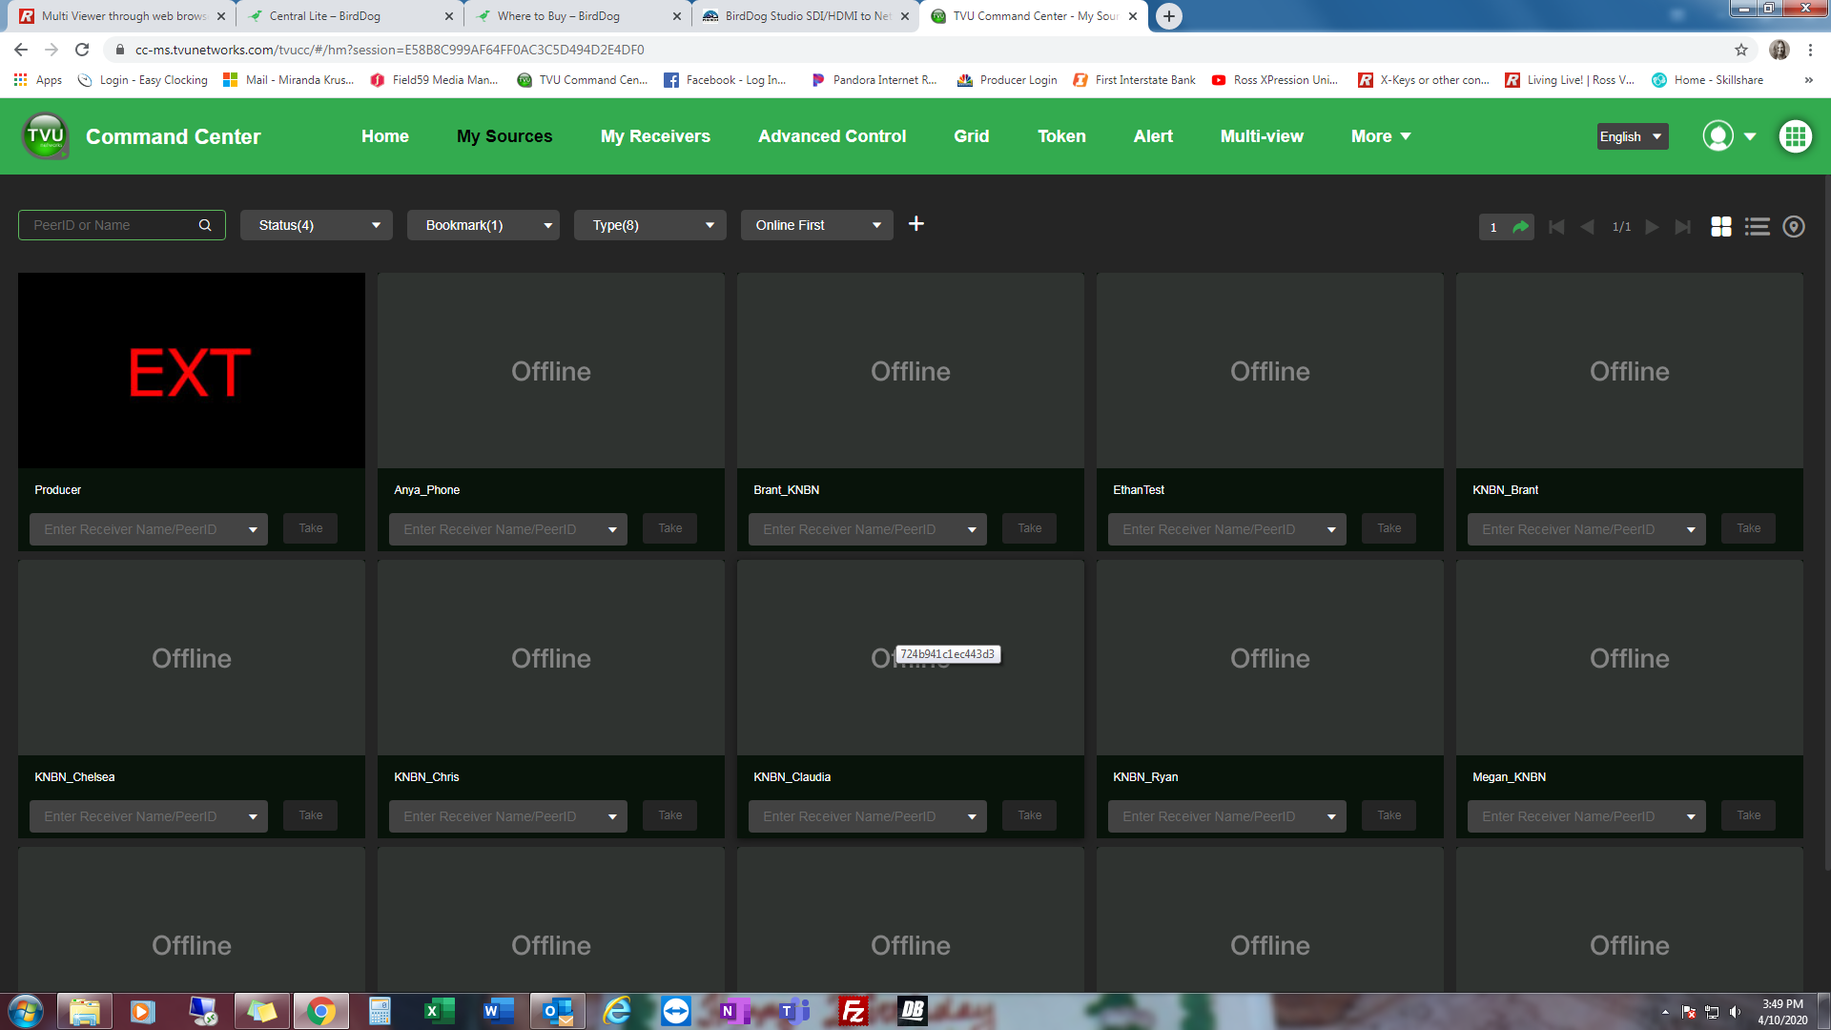Viewport: 1831px width, 1030px height.
Task: Expand the Type(8) filter dropdown
Action: point(649,226)
